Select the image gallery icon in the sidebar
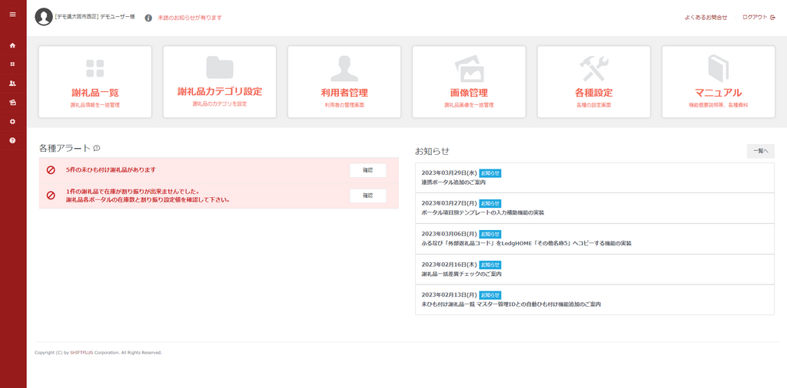 12,103
